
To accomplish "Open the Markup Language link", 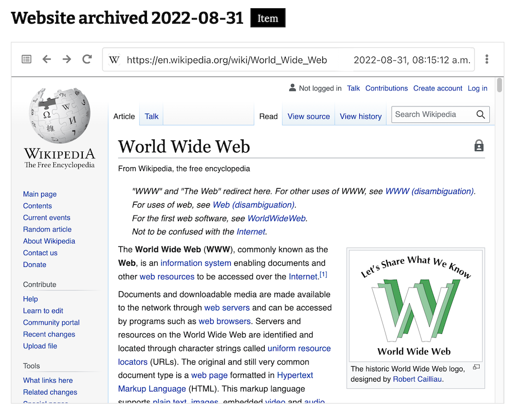I will [x=152, y=389].
